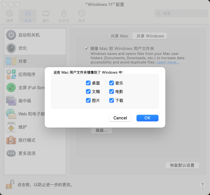Click the 搜索 search field
This screenshot has height=195, width=210.
(181, 13)
